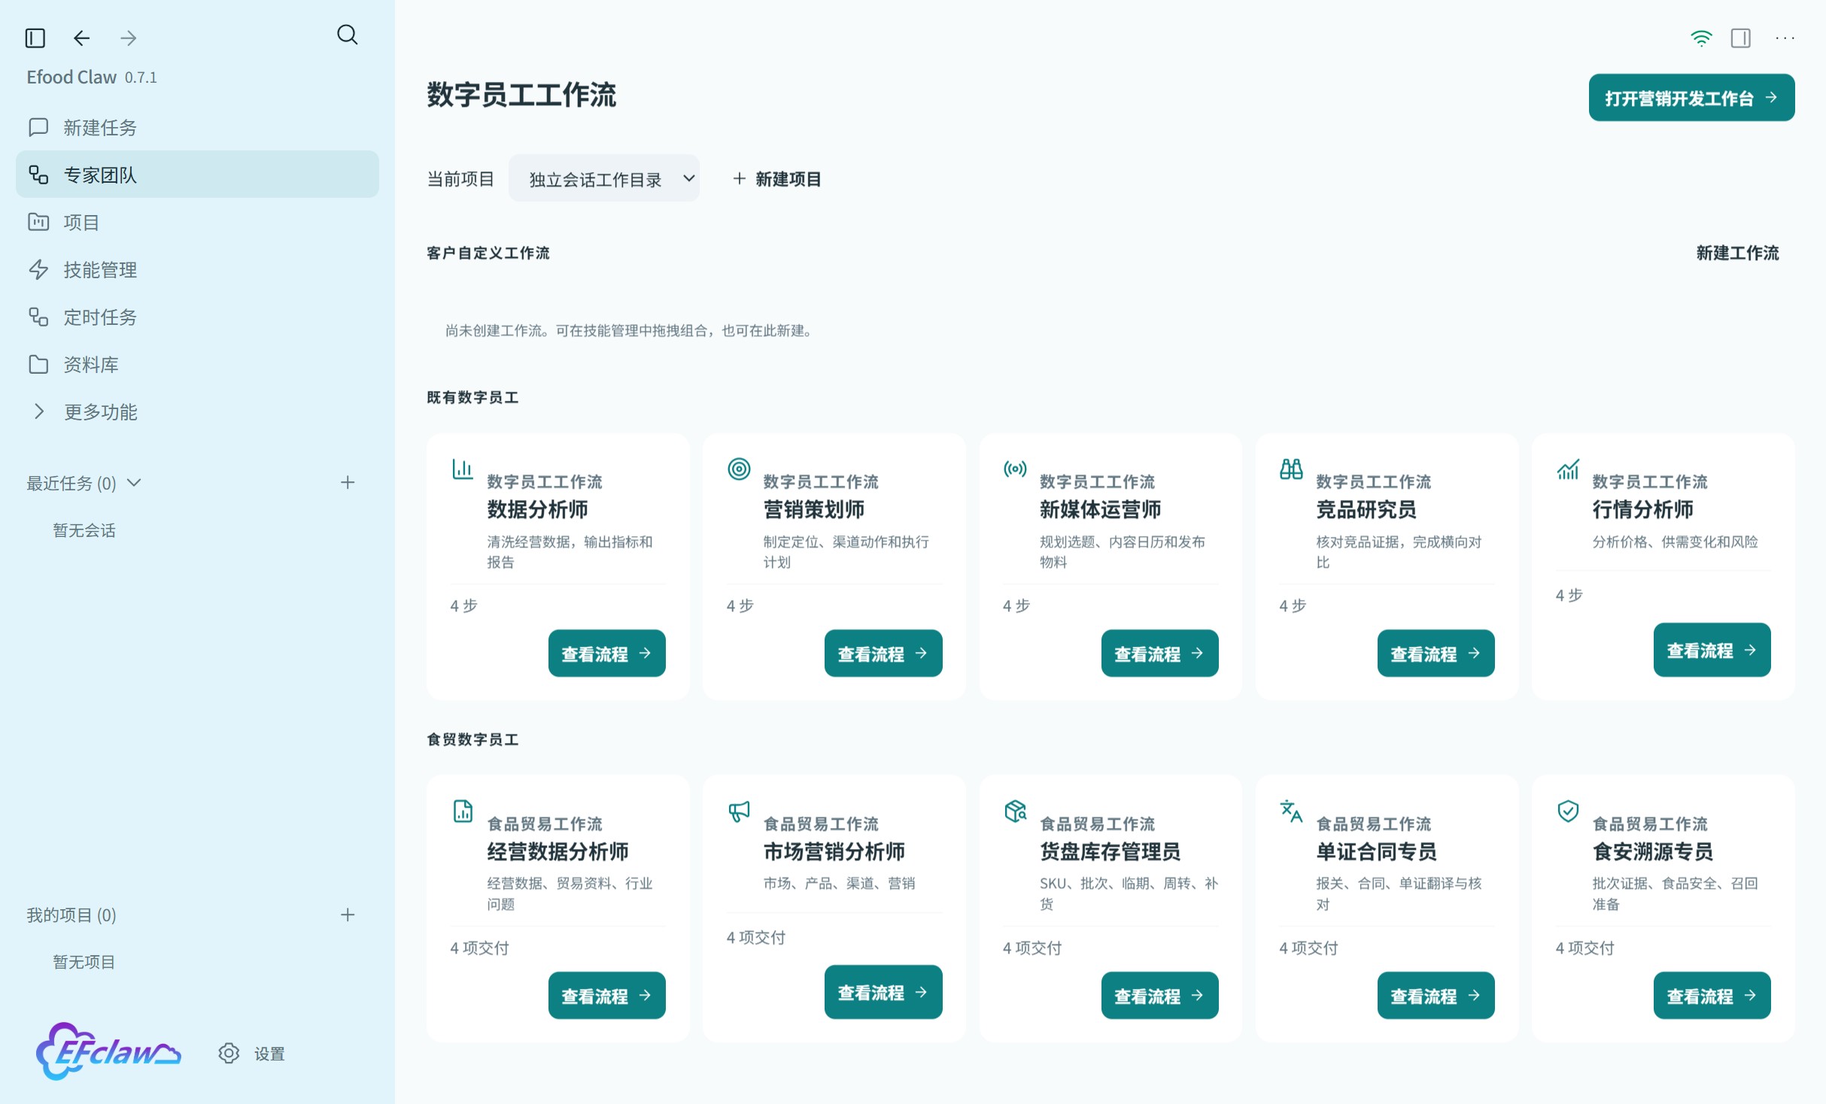Open 技能管理 in the sidebar
The height and width of the screenshot is (1104, 1826).
click(x=197, y=270)
